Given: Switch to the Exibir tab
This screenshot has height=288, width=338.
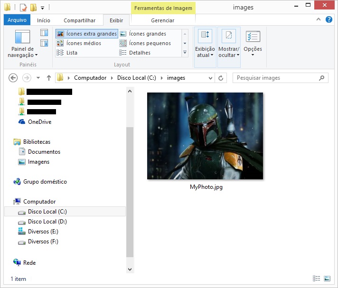Looking at the screenshot, I should coord(116,20).
